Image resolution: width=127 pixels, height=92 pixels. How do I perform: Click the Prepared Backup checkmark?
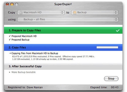(10, 40)
